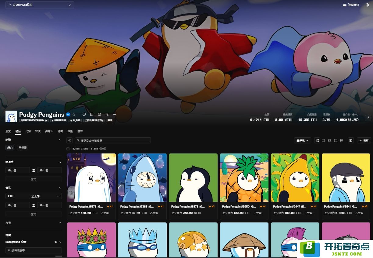Switch to the compact table view
This screenshot has width=373, height=258.
342,140
